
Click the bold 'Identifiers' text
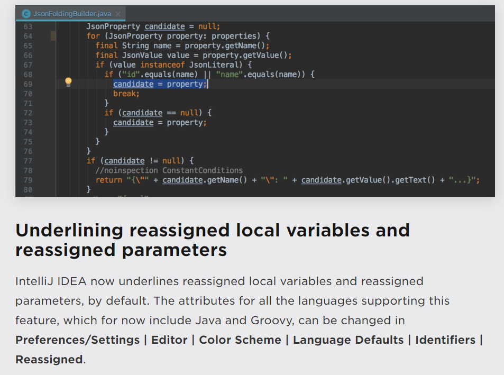point(445,340)
